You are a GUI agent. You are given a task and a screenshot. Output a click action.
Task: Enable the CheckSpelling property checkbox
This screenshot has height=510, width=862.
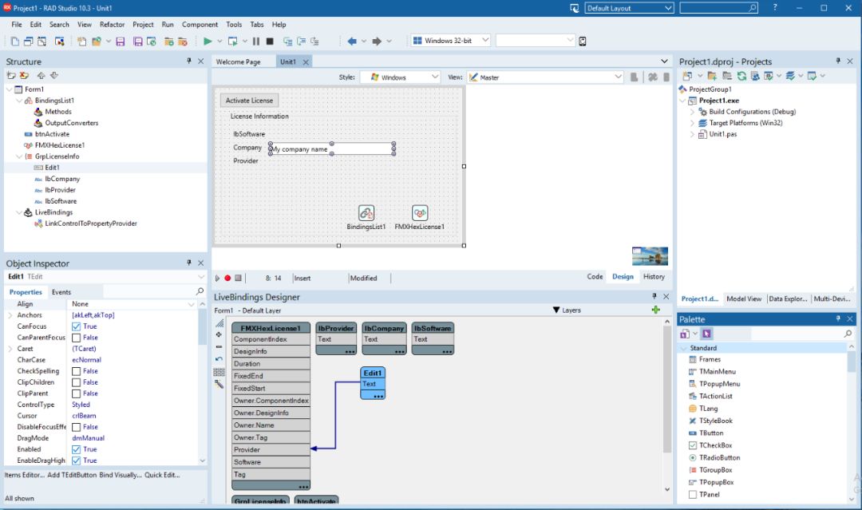(77, 371)
